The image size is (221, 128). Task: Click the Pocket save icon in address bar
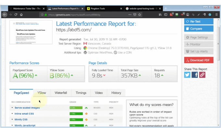coord(135,15)
